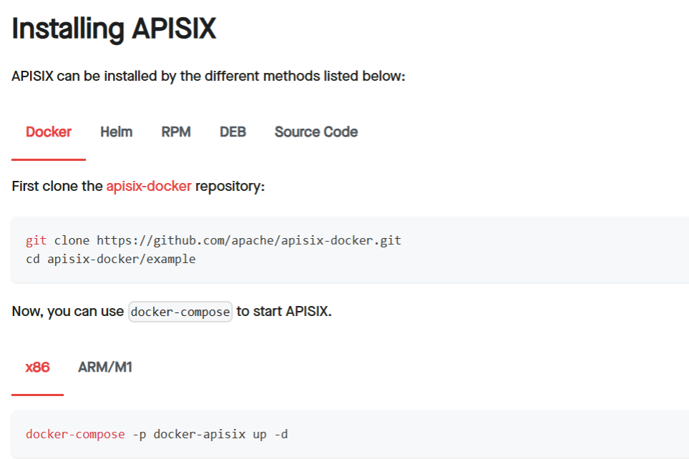The height and width of the screenshot is (459, 689).
Task: Switch to the ARM/M1 tab
Action: (x=105, y=367)
